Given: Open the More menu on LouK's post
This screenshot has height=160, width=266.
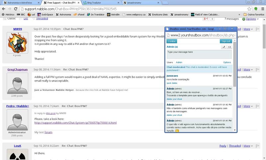Looking at the screenshot, I should [247, 146].
